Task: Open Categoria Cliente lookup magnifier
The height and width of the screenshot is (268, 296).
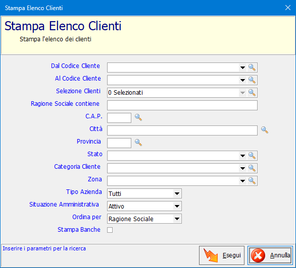Action: coord(252,168)
